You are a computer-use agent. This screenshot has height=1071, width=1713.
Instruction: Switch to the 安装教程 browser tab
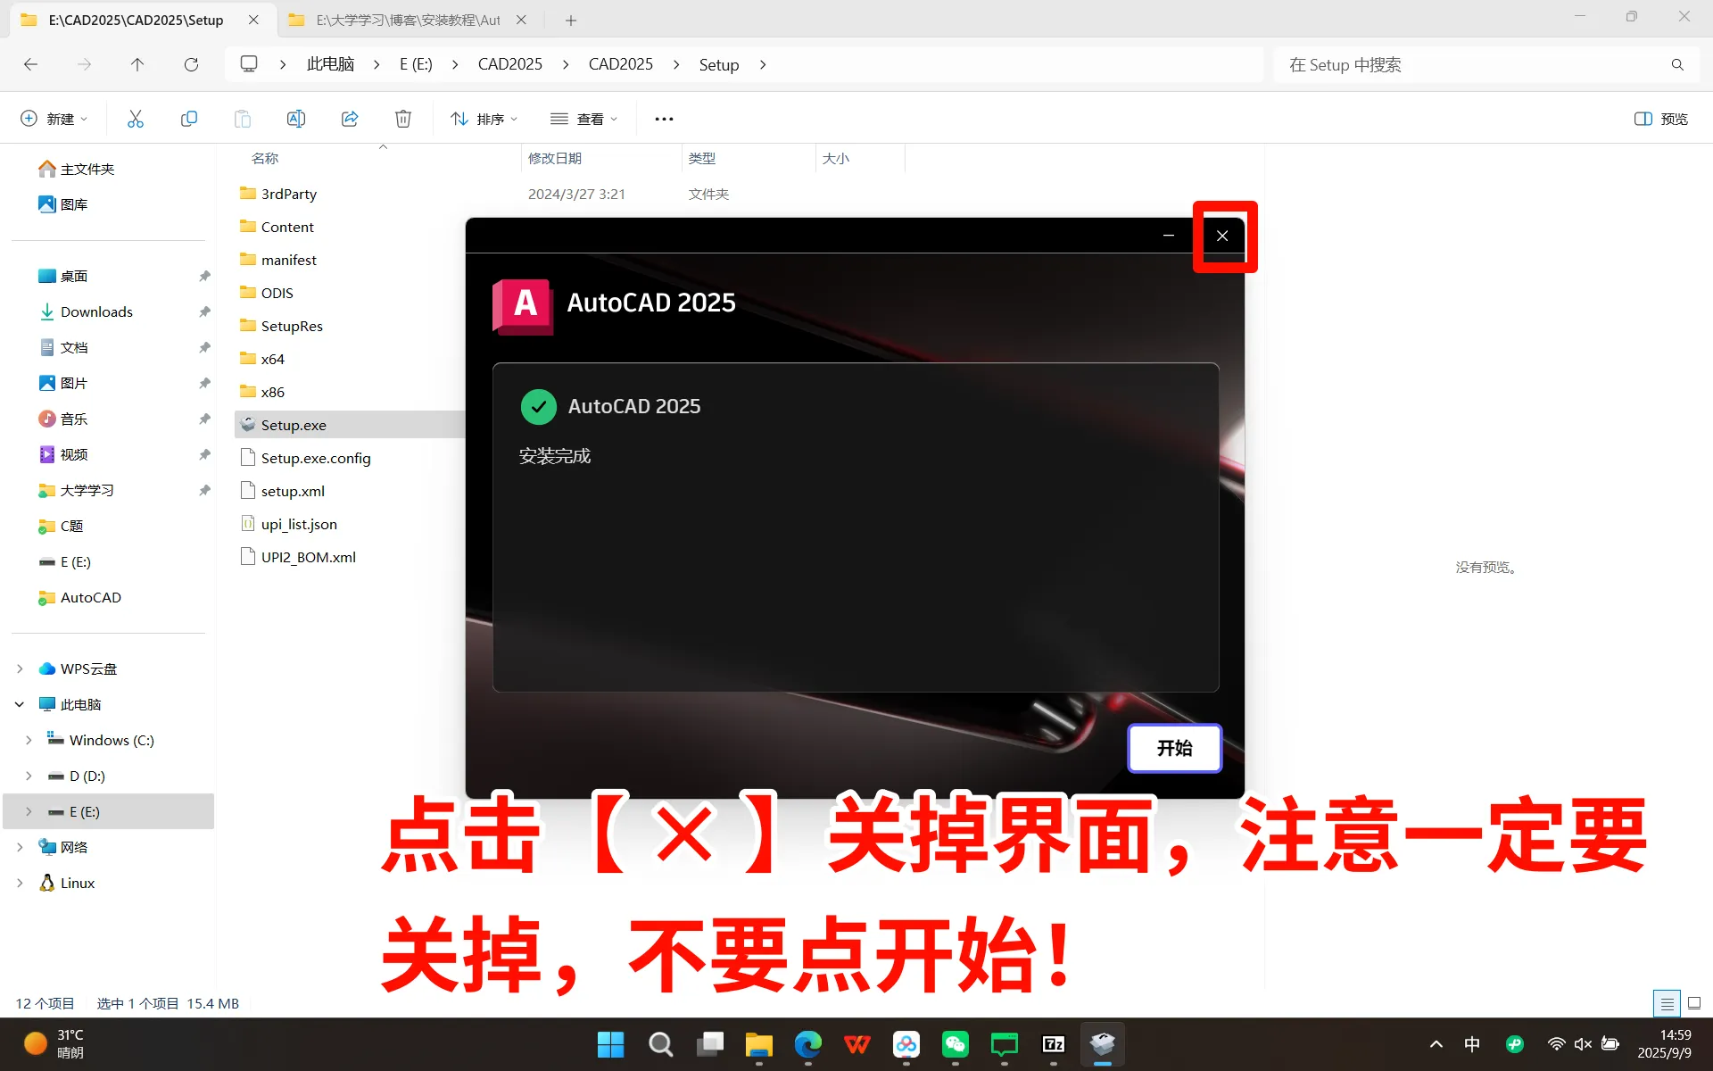click(x=401, y=20)
